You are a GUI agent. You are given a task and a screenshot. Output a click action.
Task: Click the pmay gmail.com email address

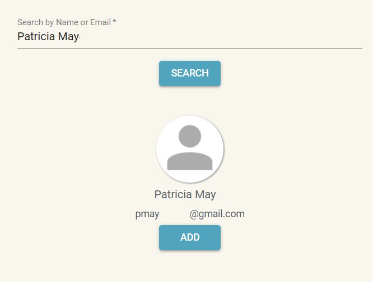point(190,214)
